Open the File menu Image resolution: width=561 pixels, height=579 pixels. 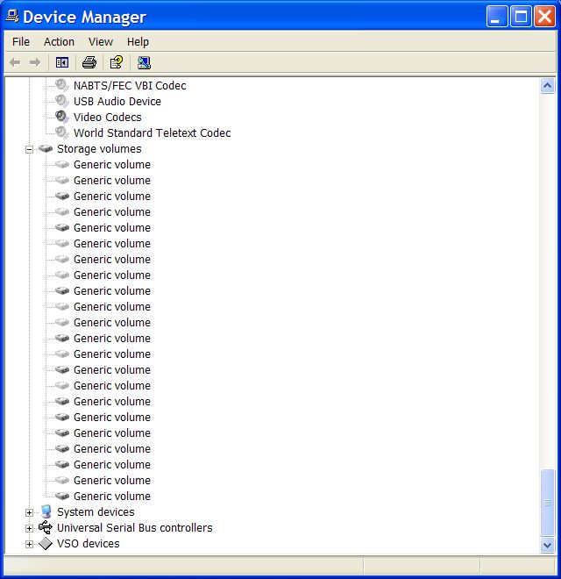21,42
